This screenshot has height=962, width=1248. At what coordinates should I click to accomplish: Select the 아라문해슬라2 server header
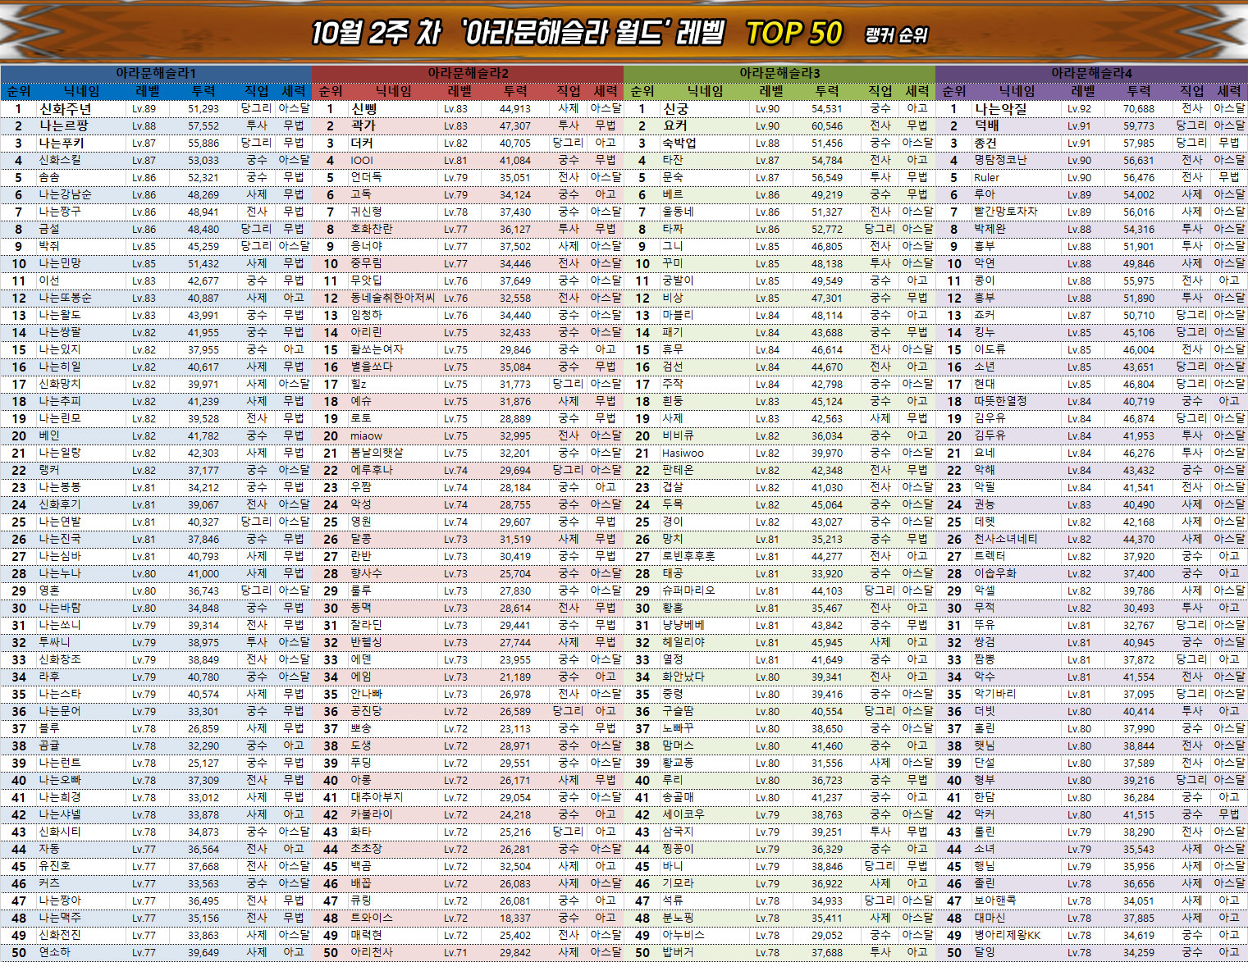point(468,73)
